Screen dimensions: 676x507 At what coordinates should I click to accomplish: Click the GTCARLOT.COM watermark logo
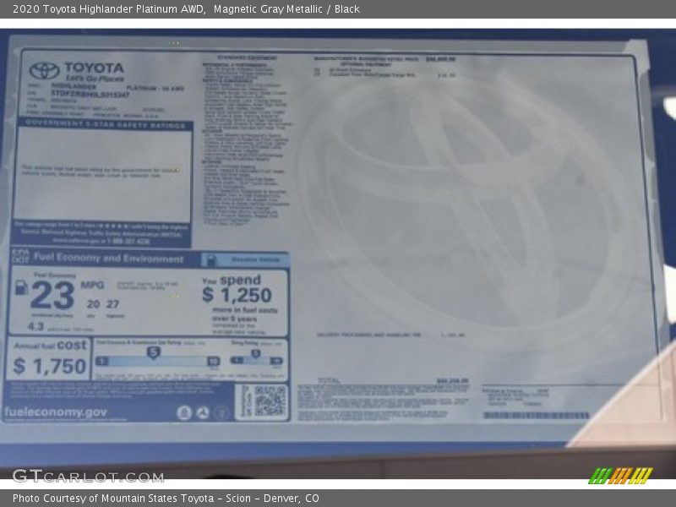(88, 477)
